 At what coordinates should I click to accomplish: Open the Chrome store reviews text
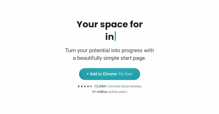(125, 86)
